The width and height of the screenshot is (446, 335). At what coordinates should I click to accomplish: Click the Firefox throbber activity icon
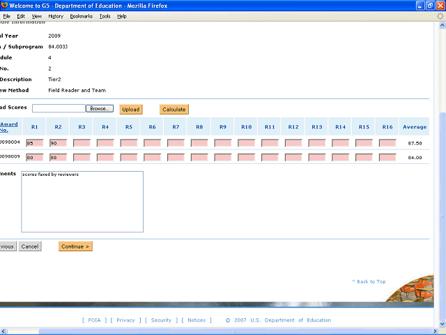440,15
